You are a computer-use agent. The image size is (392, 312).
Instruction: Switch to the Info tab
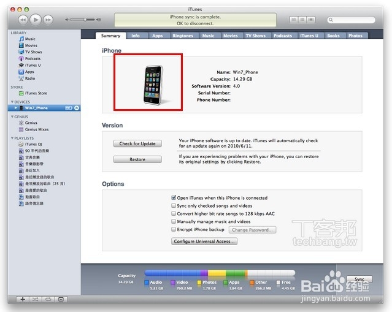click(136, 36)
